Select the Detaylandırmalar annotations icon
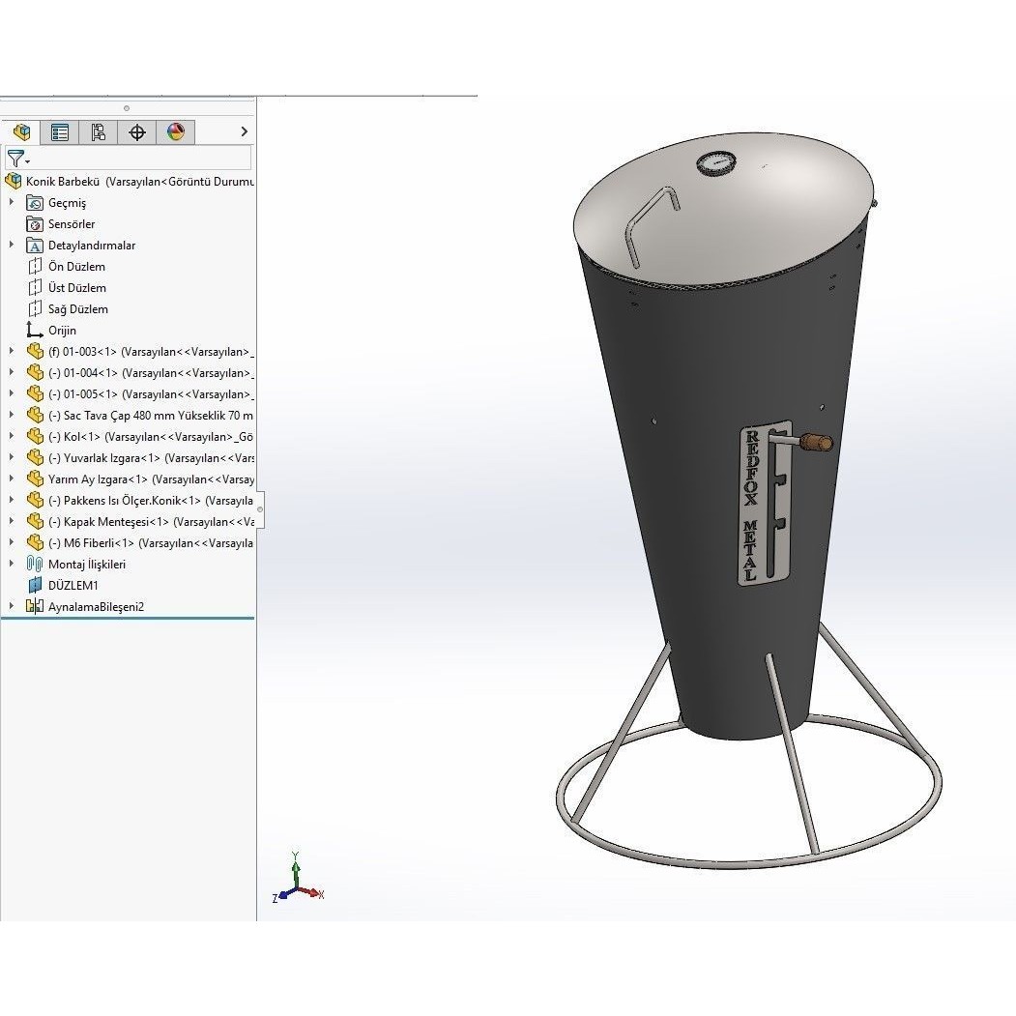This screenshot has height=1016, width=1016. 35,246
